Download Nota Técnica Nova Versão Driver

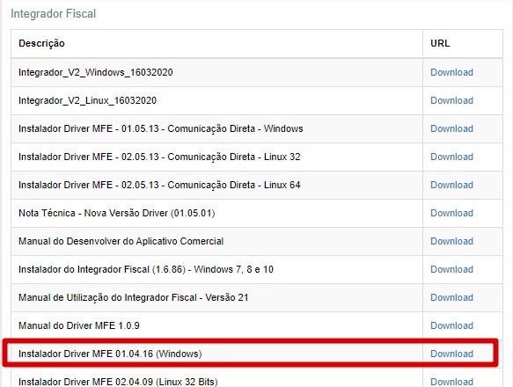point(451,213)
